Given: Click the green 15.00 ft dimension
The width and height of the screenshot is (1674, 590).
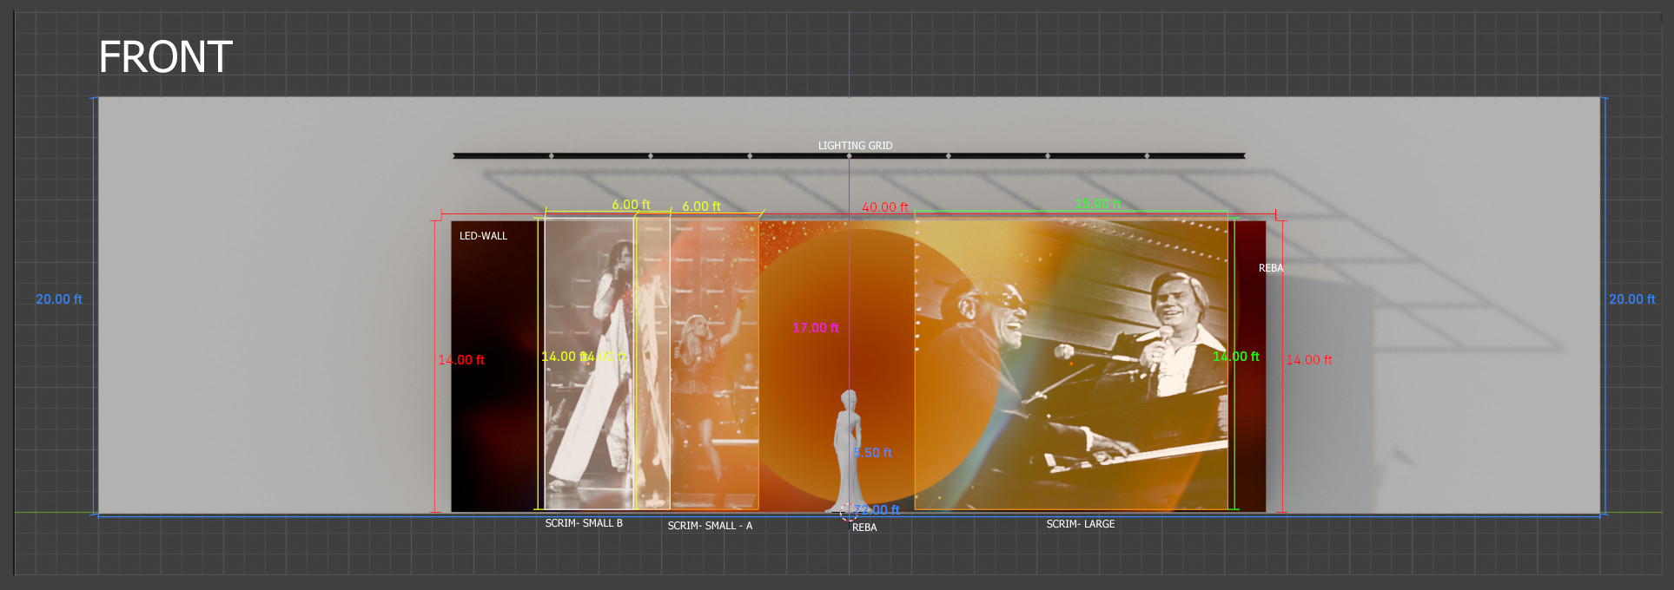Looking at the screenshot, I should click(1098, 204).
